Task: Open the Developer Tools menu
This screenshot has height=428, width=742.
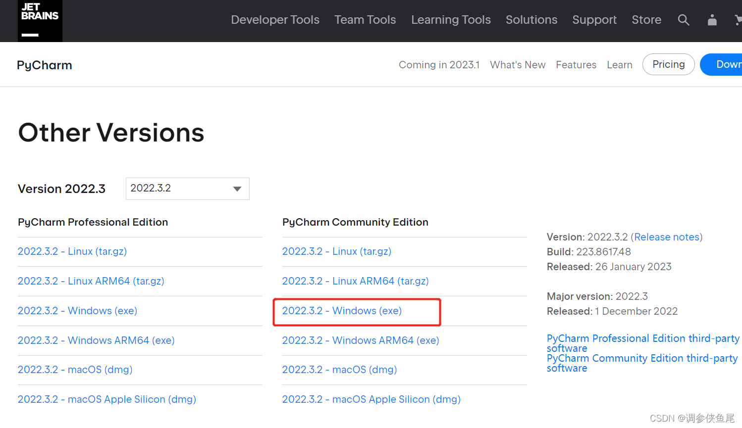Action: [275, 20]
